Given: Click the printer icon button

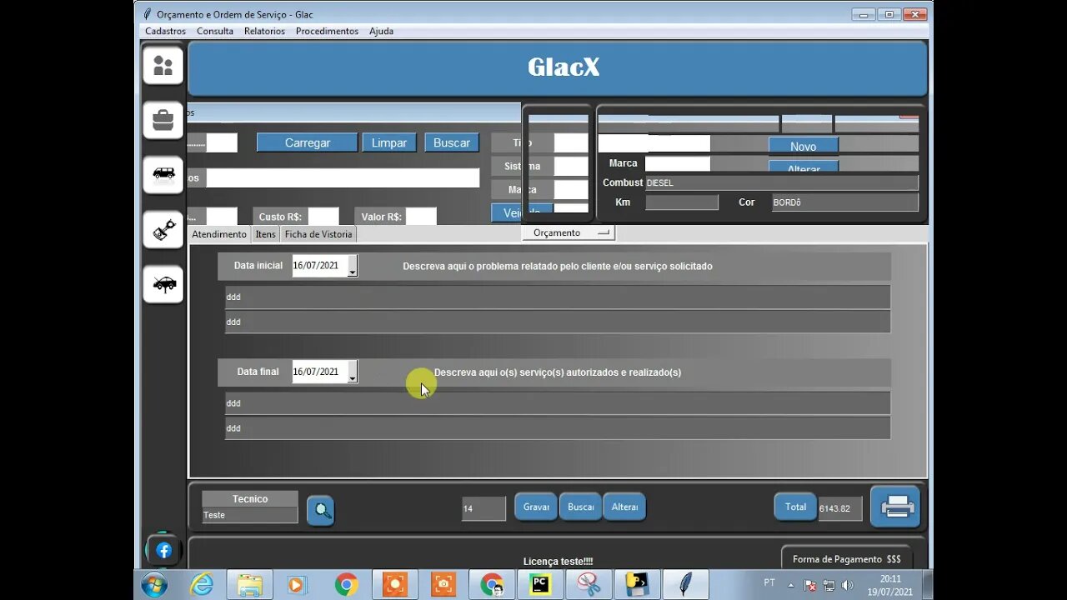Looking at the screenshot, I should pos(895,507).
